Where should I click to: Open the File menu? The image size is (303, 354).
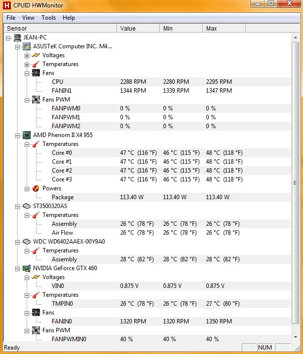tap(11, 18)
